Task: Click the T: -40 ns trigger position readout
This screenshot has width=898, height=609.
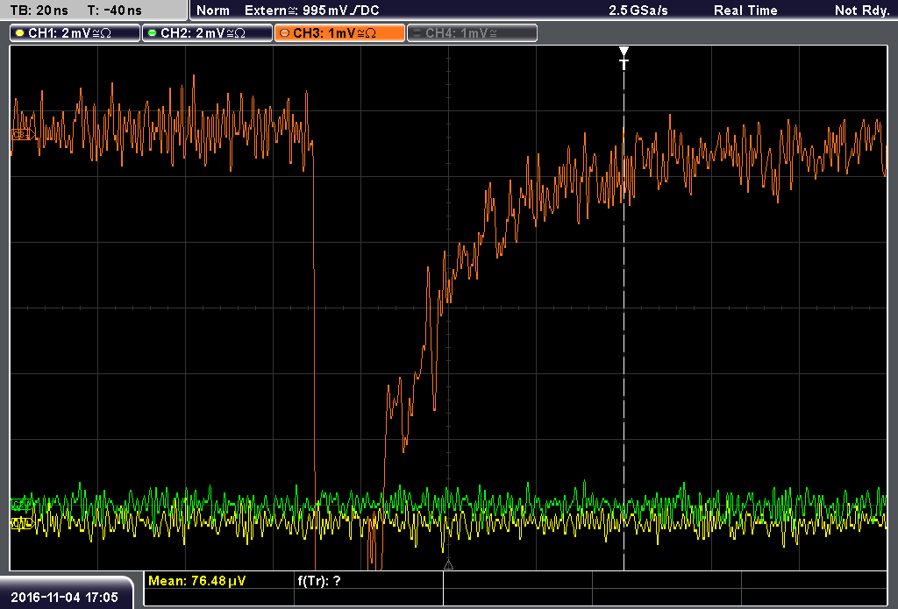Action: pos(115,11)
